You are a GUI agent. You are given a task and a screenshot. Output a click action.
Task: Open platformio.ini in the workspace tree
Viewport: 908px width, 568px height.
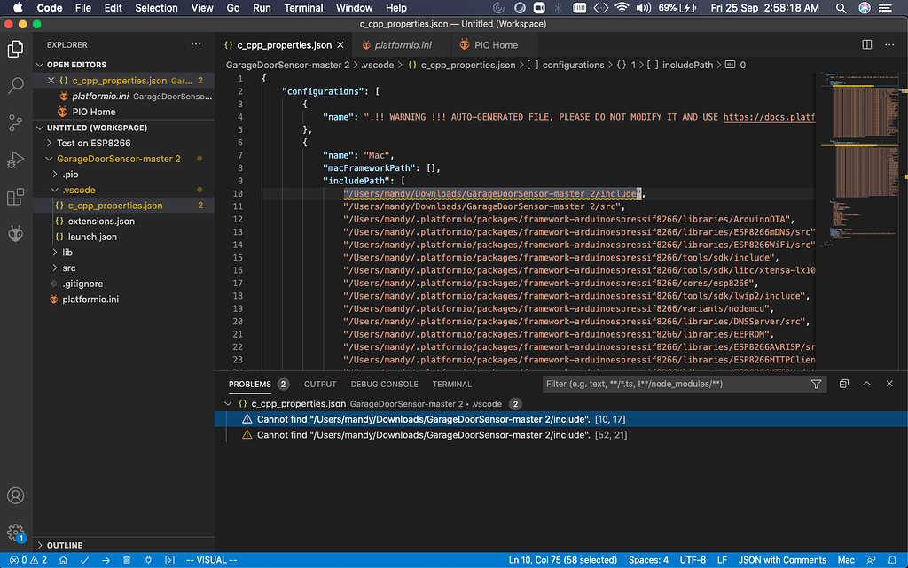point(90,299)
